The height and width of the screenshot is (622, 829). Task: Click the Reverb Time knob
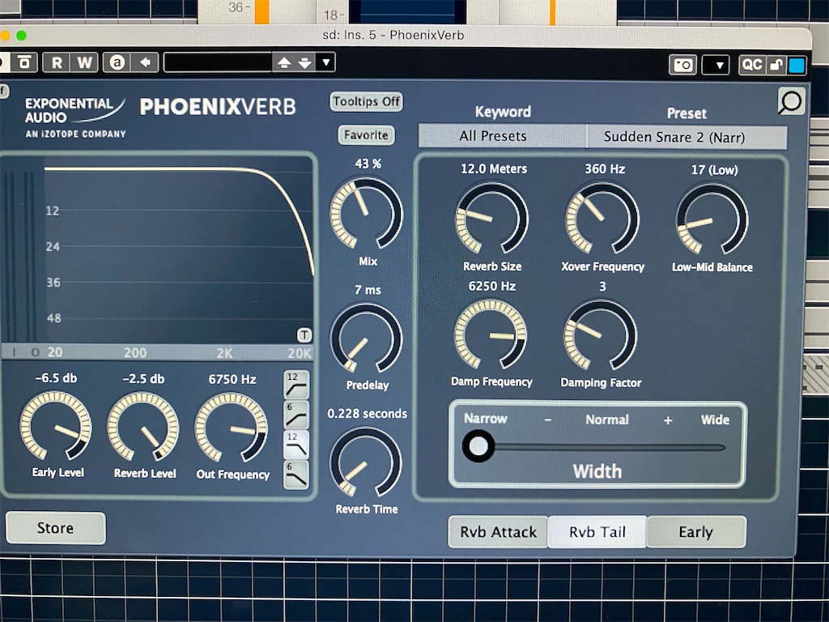pos(366,461)
